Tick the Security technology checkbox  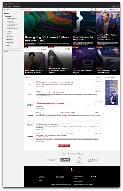coord(6,21)
